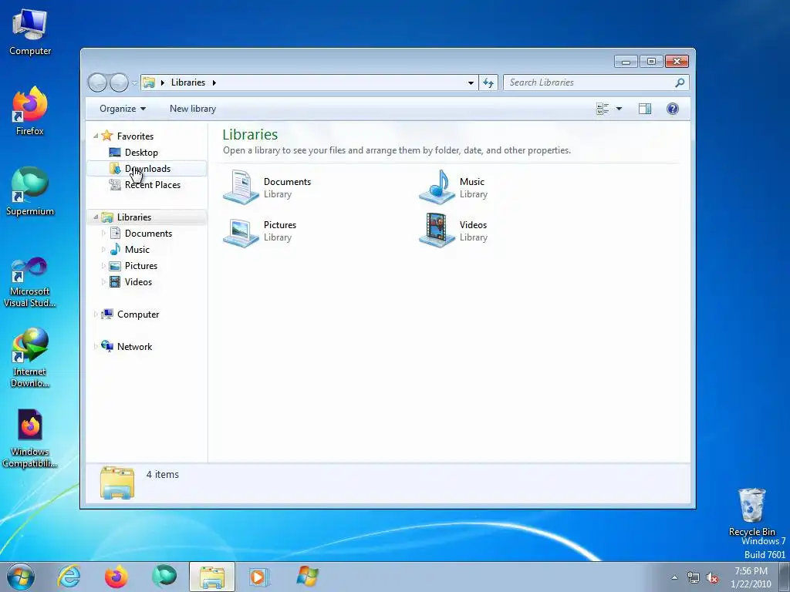The image size is (790, 592).
Task: Click the Videos library name text
Action: pyautogui.click(x=473, y=225)
